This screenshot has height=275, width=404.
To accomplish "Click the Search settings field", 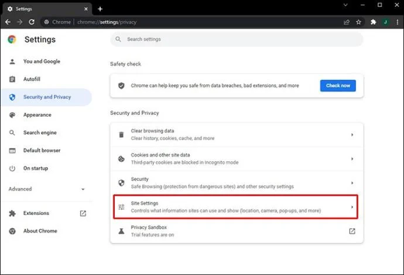I will pyautogui.click(x=237, y=39).
